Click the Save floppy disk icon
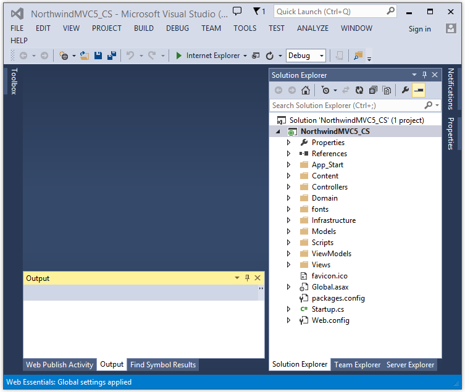 pos(98,56)
